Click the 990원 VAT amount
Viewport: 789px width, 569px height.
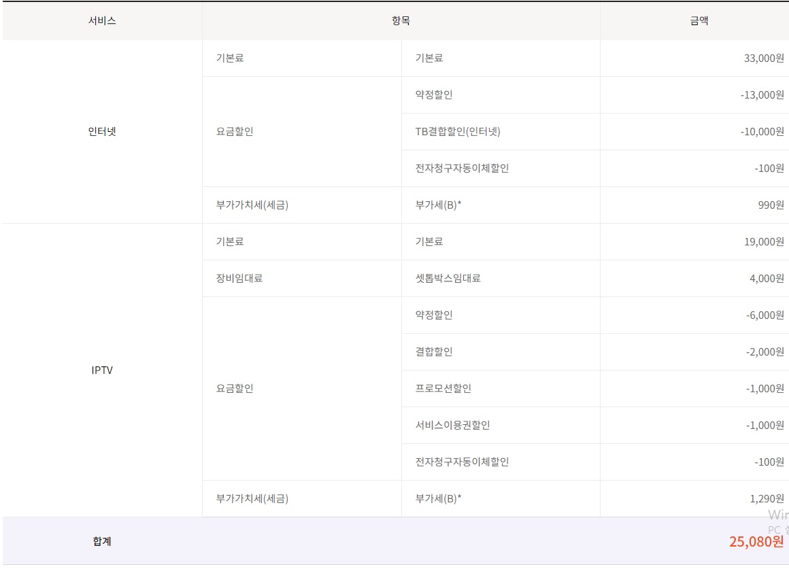click(771, 205)
